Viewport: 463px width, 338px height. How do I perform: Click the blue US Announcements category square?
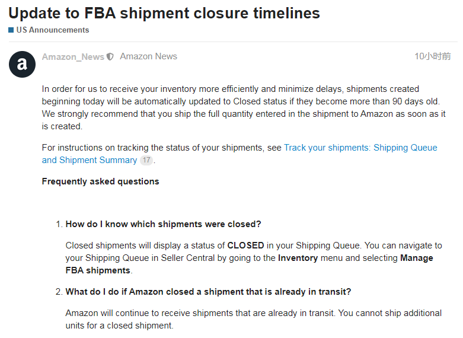tap(11, 30)
